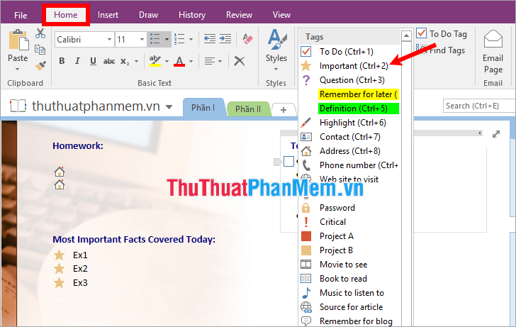Click the To Do Tag button
The image size is (516, 327).
click(442, 33)
